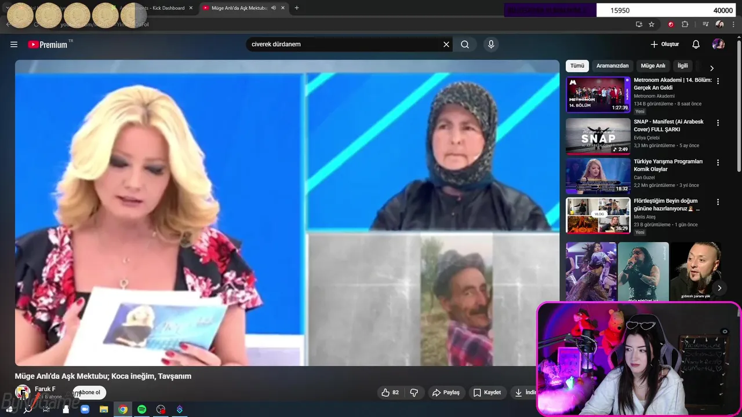Open options for Metronom Akademi video
This screenshot has height=417, width=742.
[x=718, y=81]
